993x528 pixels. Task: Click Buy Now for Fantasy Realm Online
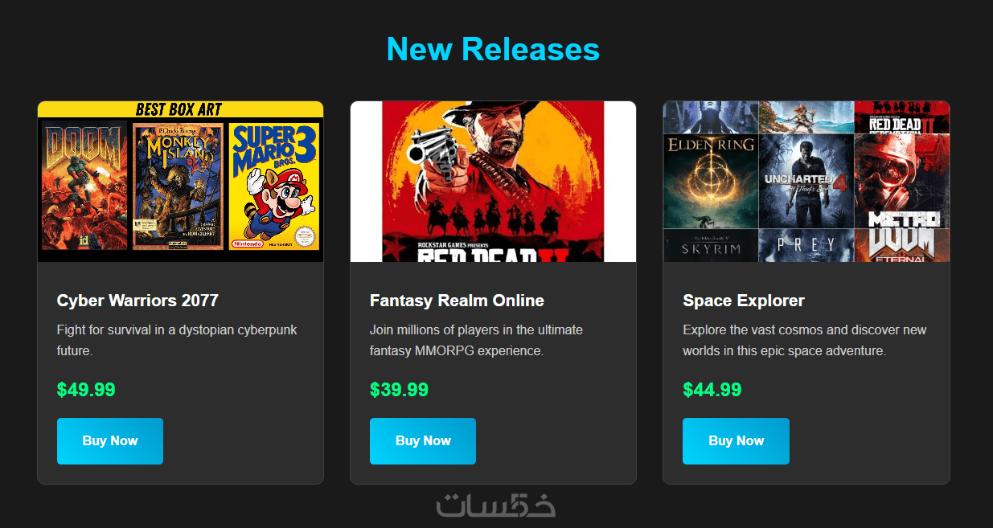(x=423, y=440)
